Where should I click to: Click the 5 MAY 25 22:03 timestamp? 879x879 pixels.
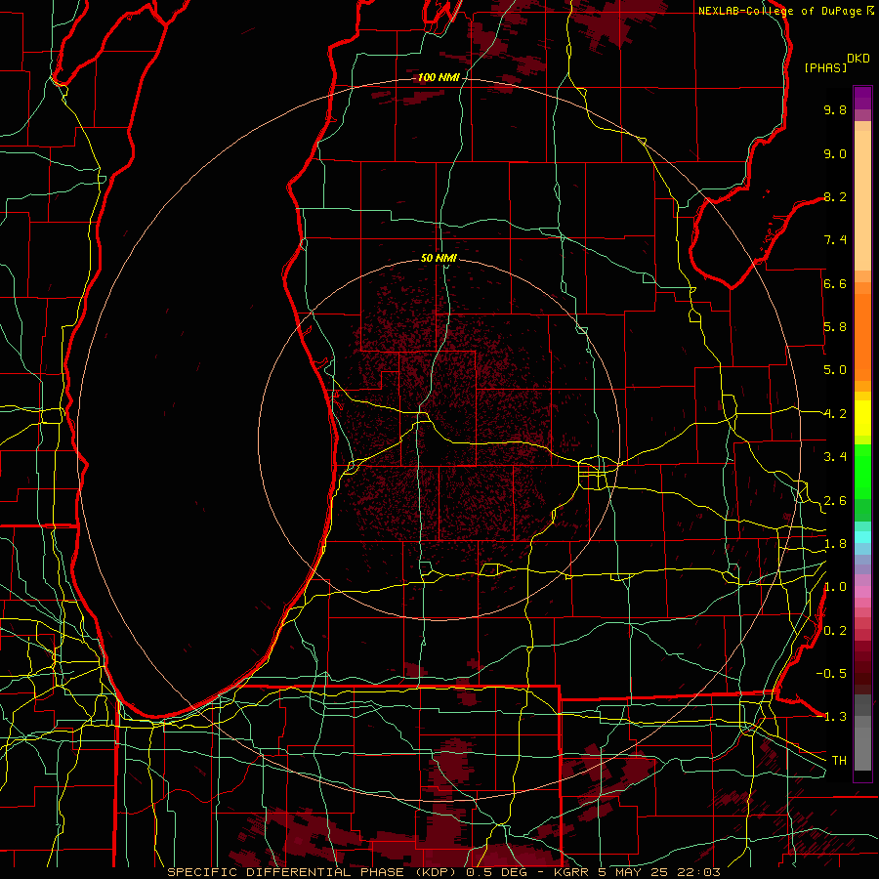coord(660,872)
